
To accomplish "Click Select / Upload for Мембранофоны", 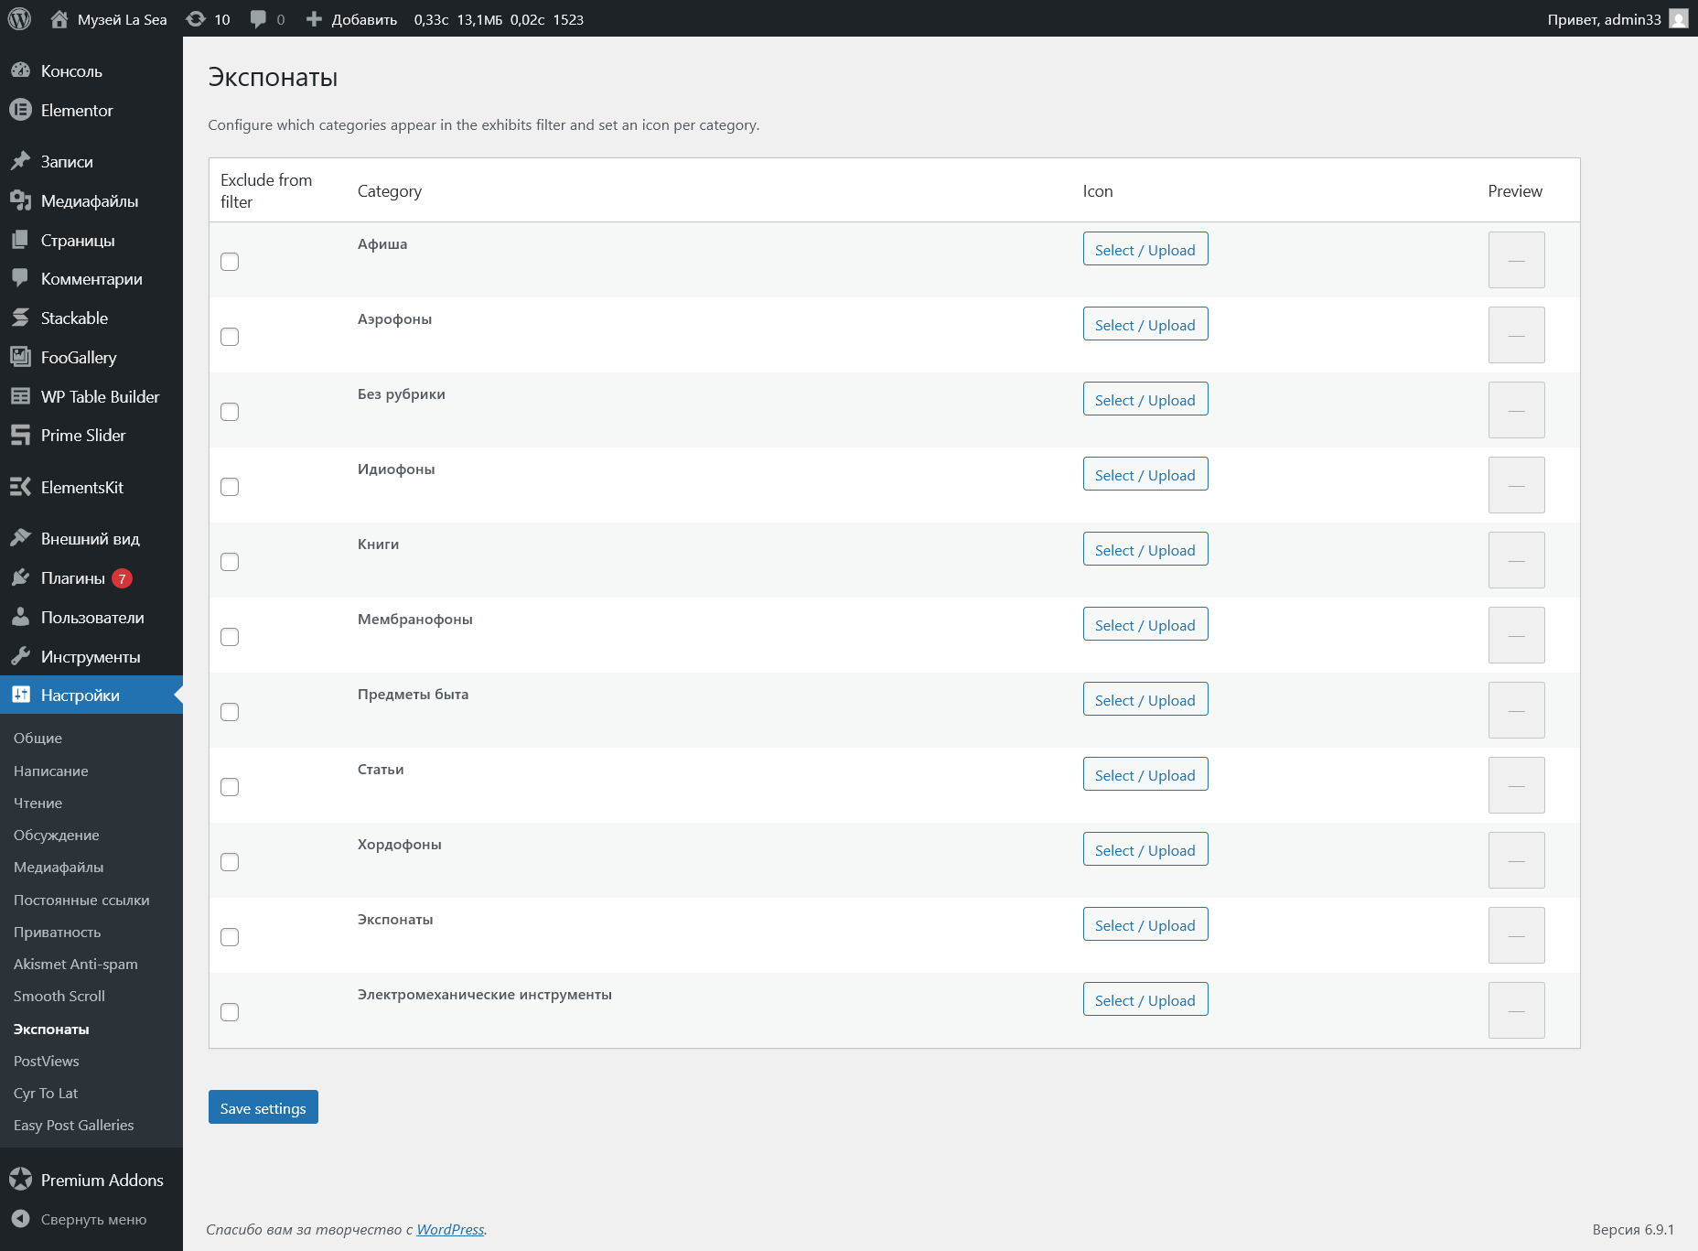I will click(x=1145, y=624).
